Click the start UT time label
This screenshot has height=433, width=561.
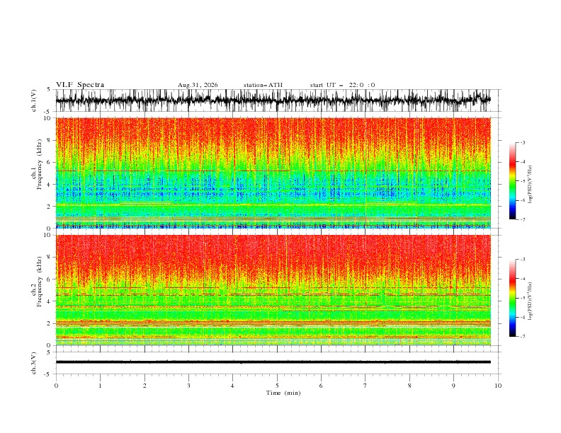coord(342,85)
